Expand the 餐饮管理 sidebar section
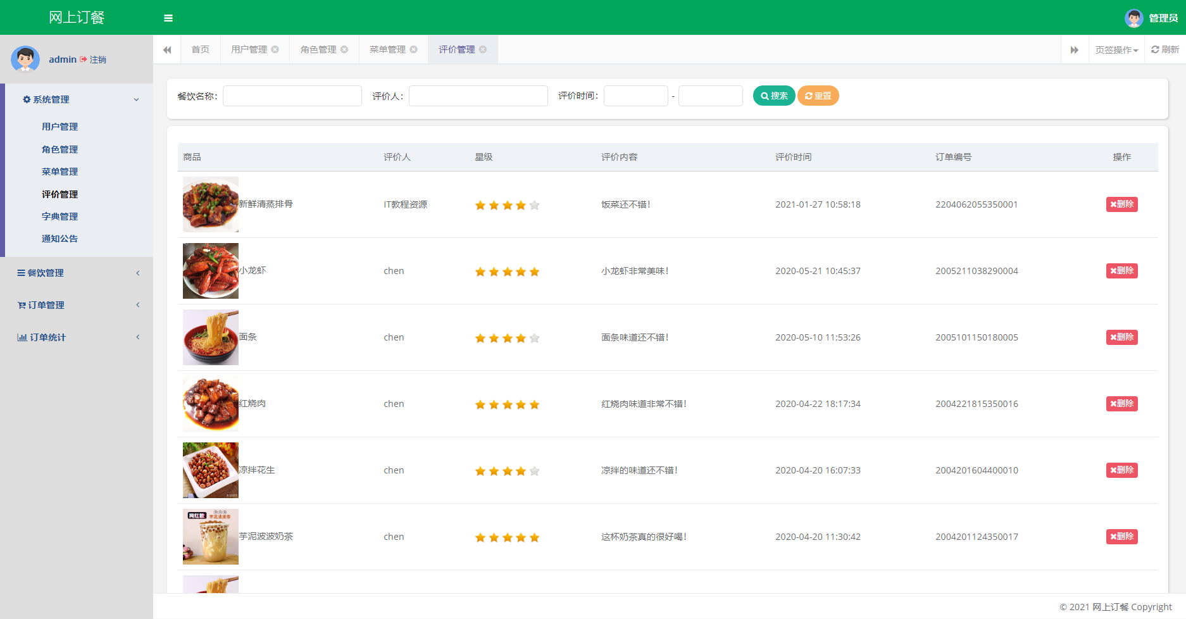 click(77, 273)
